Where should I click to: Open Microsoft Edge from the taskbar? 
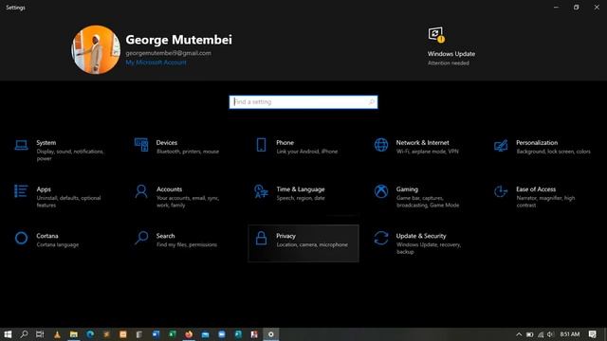click(x=90, y=334)
